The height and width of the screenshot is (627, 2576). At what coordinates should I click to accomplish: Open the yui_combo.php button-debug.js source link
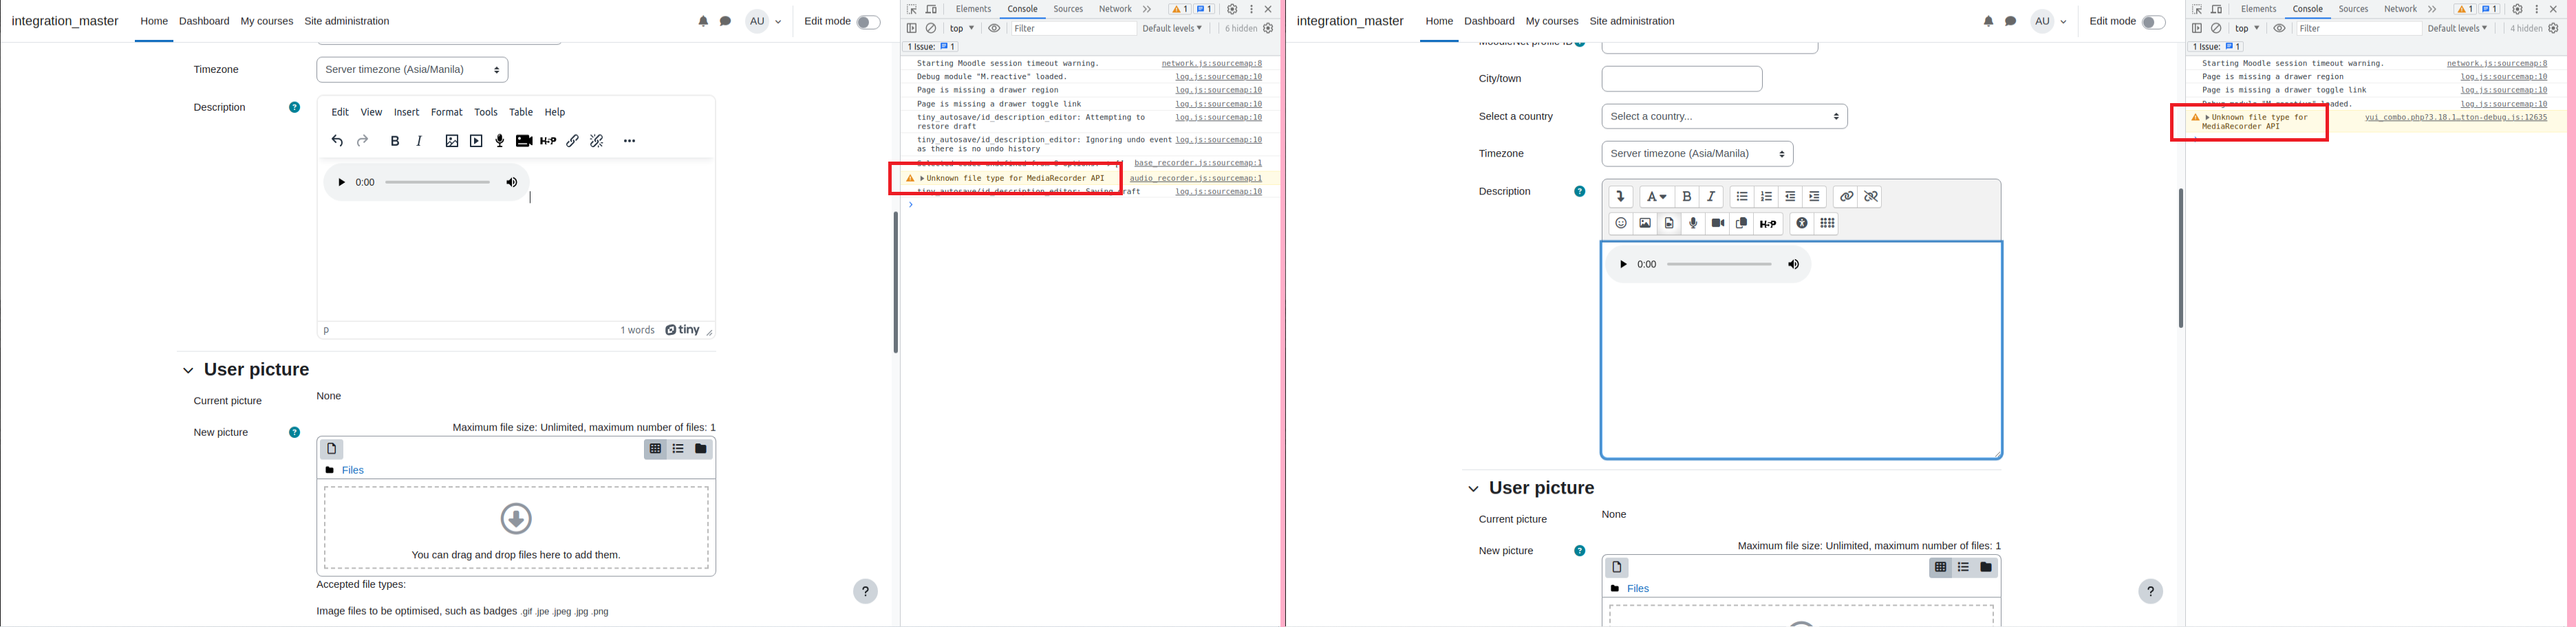click(x=2456, y=118)
